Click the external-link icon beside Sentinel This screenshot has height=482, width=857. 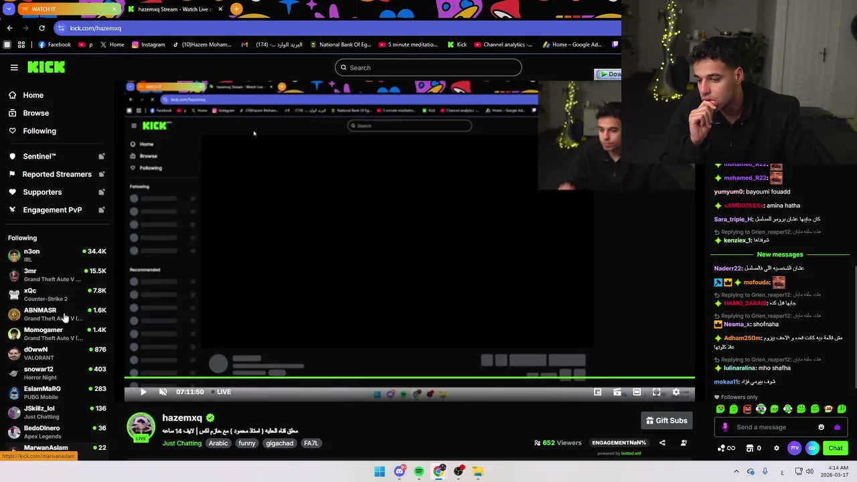click(102, 157)
